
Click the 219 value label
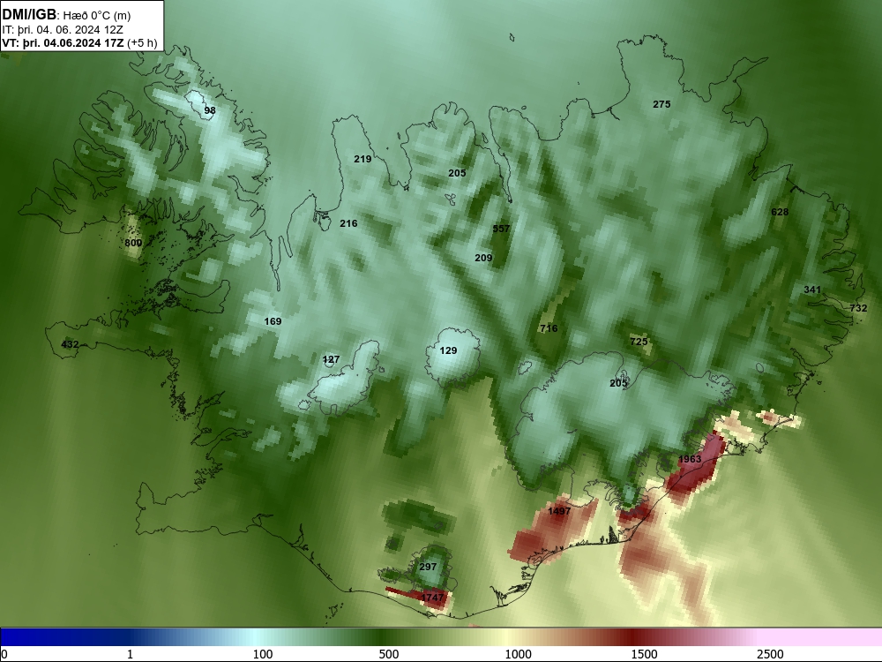click(363, 159)
